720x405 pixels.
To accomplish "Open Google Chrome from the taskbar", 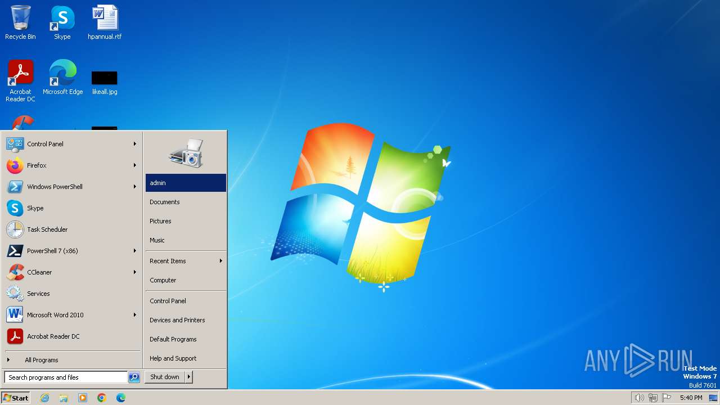I will [x=102, y=398].
